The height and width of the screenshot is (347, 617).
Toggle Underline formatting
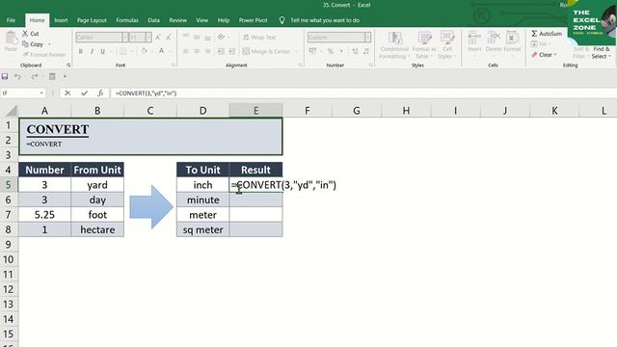point(103,51)
